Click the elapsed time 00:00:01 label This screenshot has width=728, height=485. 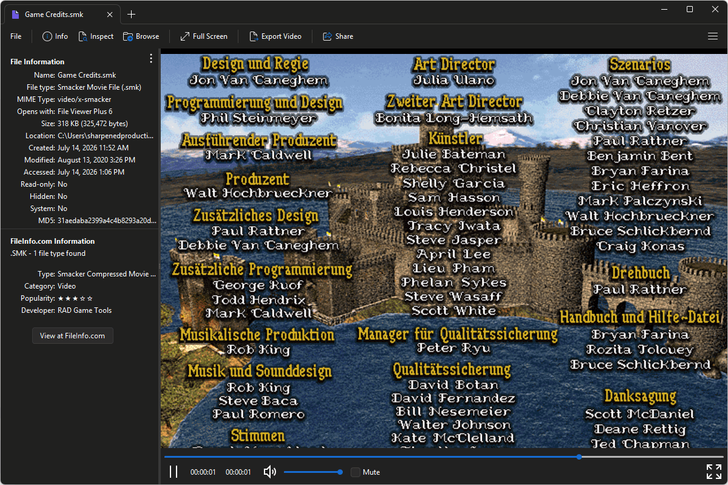[203, 472]
